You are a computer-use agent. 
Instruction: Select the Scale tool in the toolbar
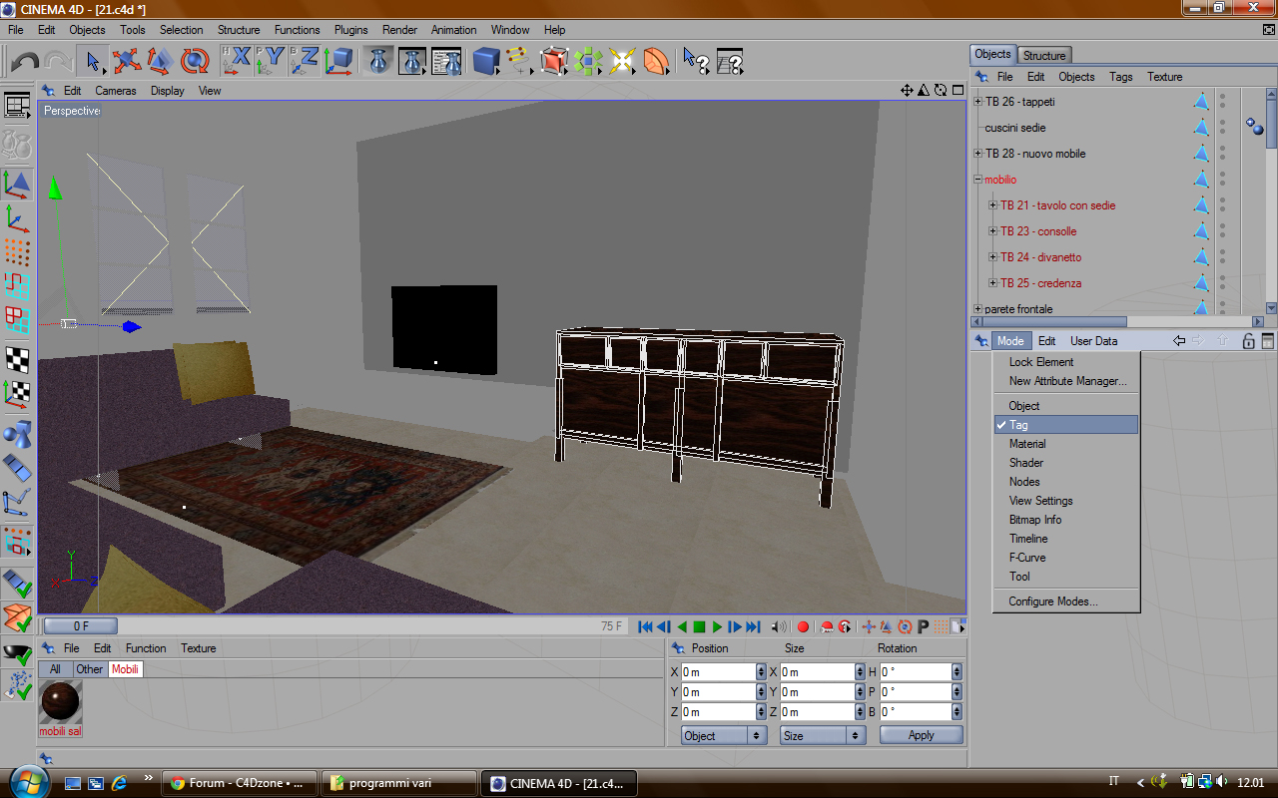[x=161, y=62]
